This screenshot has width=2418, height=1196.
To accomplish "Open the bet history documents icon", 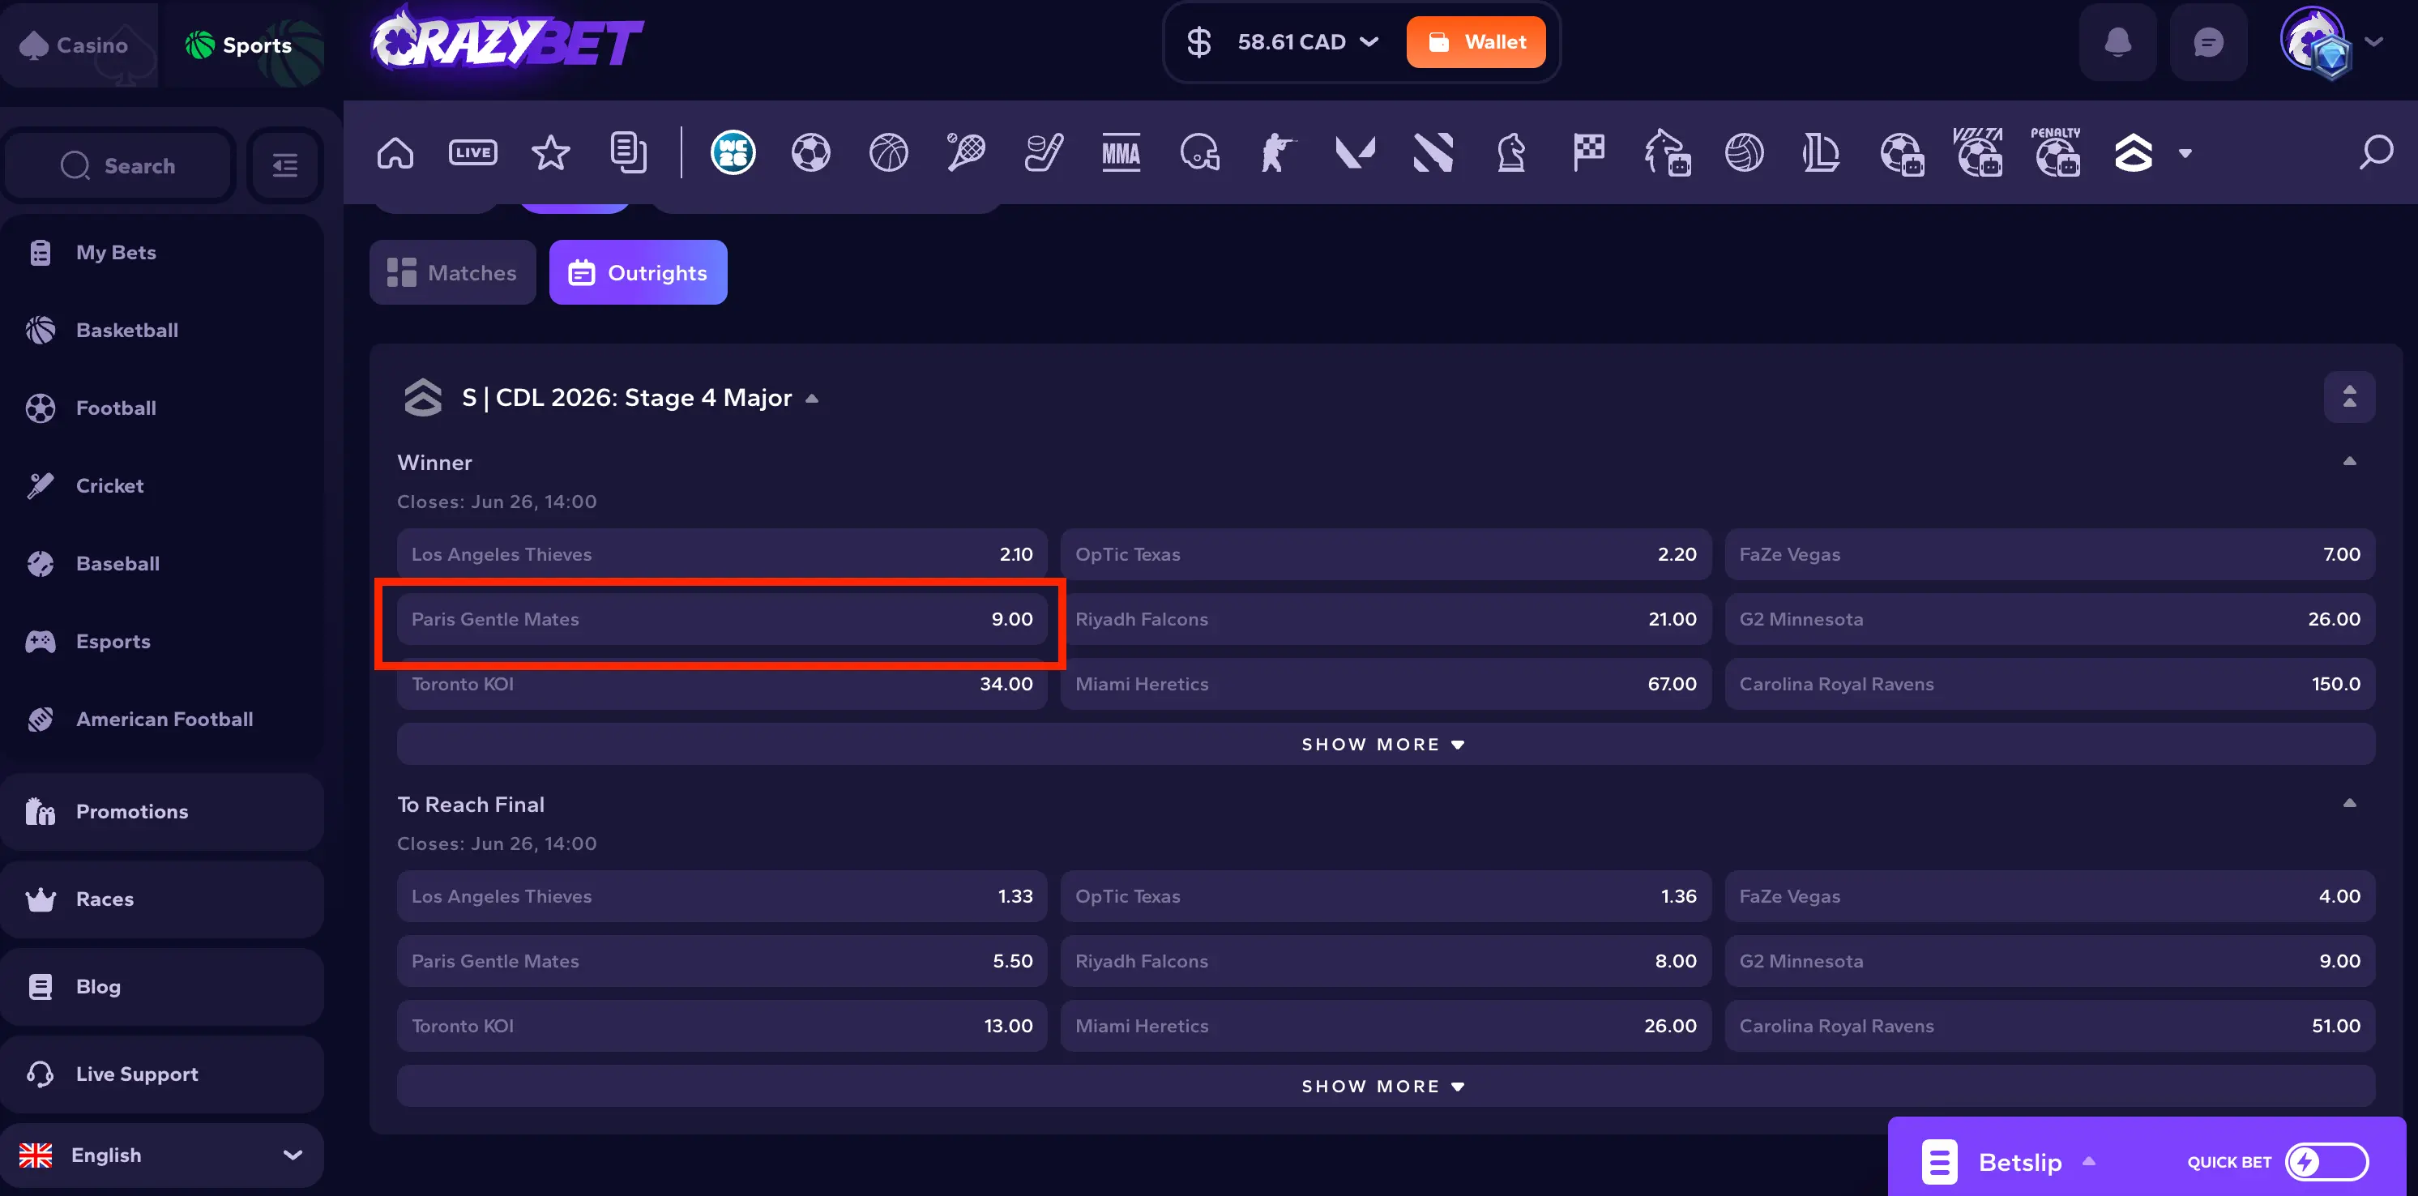I will 628,152.
